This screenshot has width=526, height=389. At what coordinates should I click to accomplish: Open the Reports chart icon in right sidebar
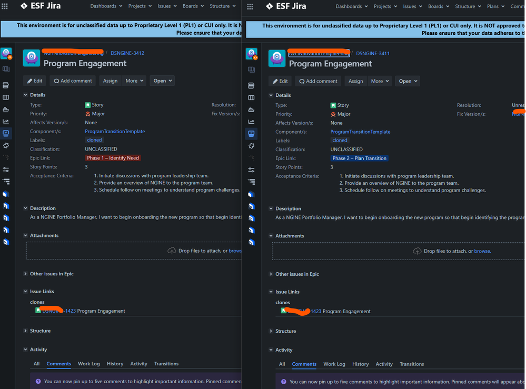point(251,122)
